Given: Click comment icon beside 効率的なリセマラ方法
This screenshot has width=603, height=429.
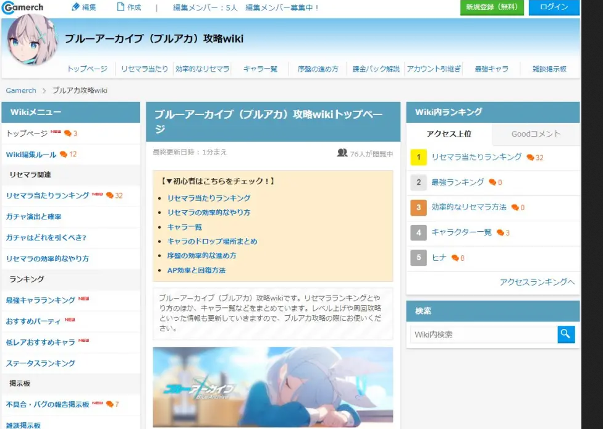Looking at the screenshot, I should (x=515, y=207).
